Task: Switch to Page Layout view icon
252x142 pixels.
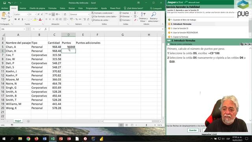Action: [126, 125]
